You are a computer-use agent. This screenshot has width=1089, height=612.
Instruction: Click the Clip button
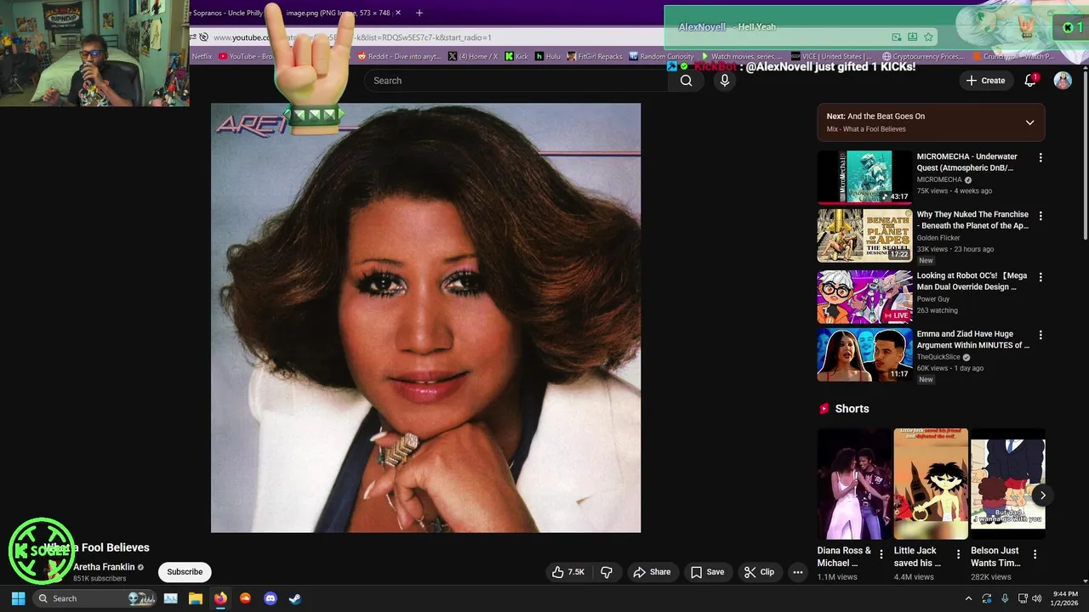[759, 572]
